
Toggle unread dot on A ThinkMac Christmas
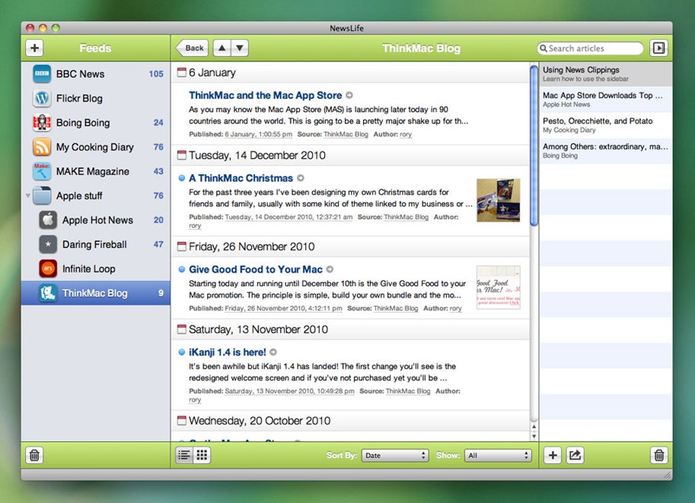point(181,178)
